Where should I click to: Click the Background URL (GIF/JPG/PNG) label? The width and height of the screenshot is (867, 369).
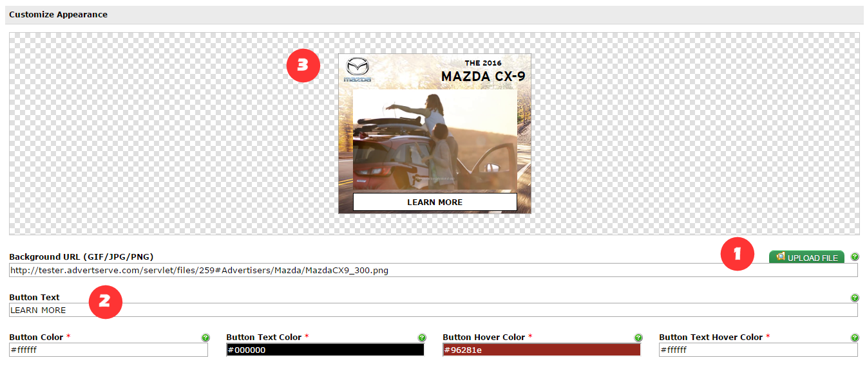[81, 257]
